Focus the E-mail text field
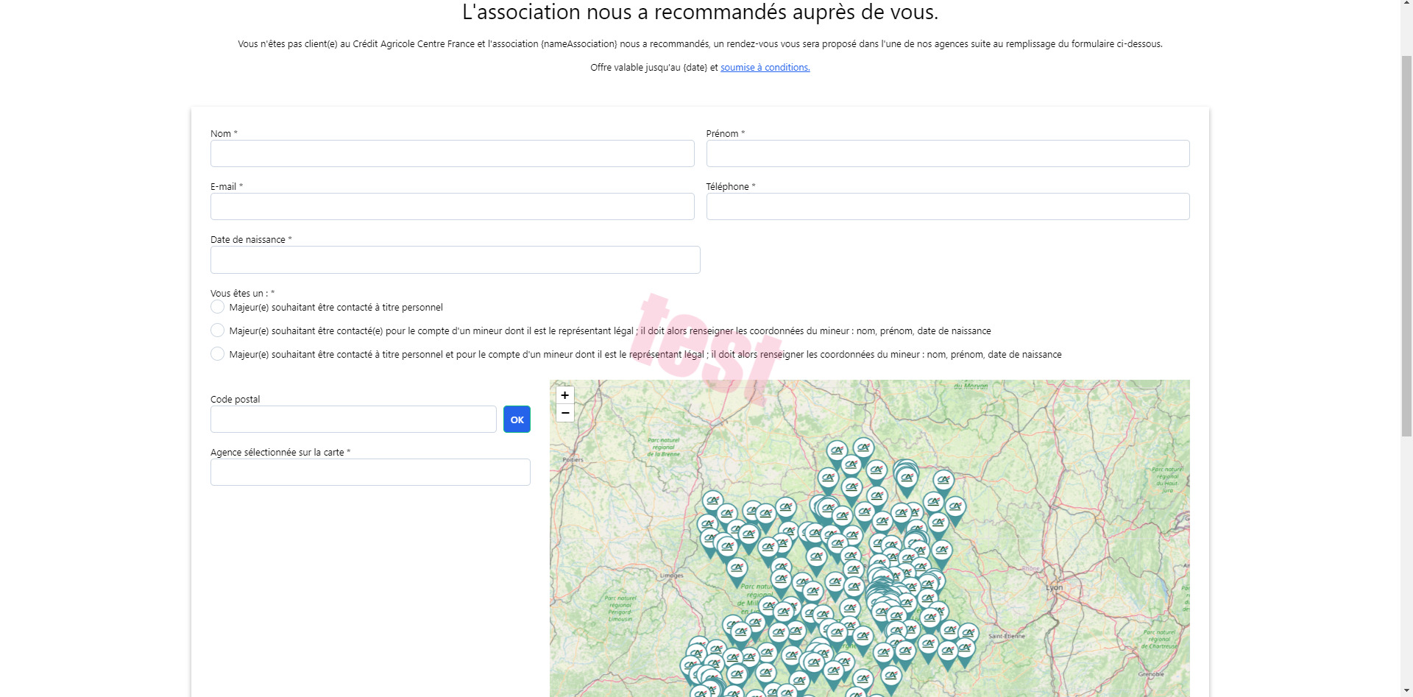Viewport: 1413px width, 697px height. point(452,206)
